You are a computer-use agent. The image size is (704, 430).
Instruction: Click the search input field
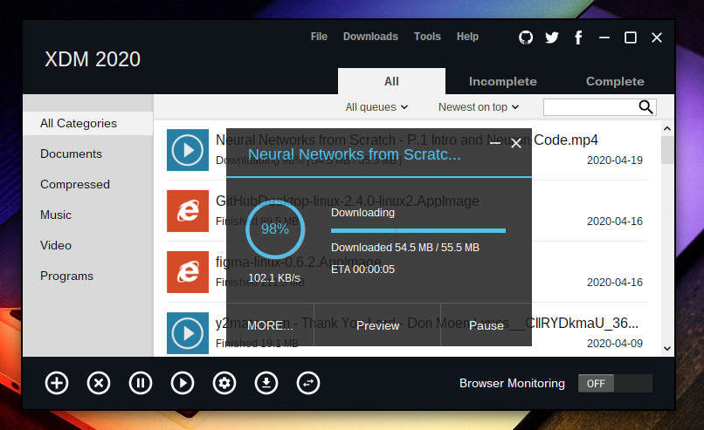pos(591,107)
